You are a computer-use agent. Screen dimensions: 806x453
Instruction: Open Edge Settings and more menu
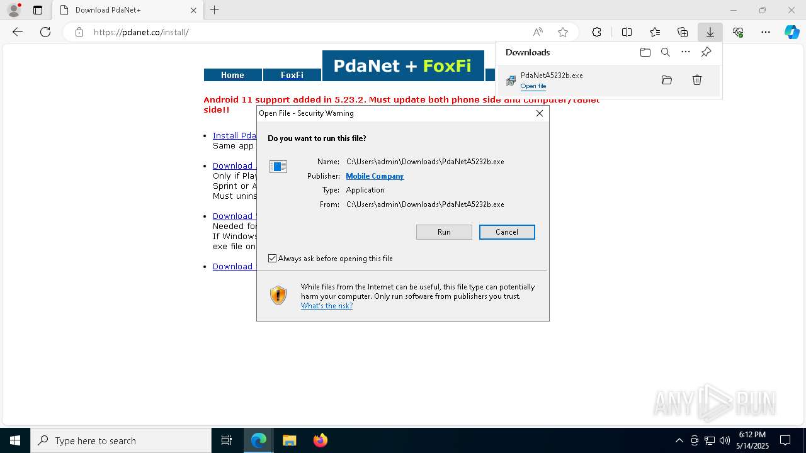[766, 32]
